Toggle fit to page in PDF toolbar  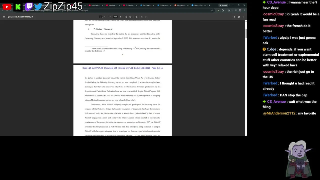pos(126,17)
